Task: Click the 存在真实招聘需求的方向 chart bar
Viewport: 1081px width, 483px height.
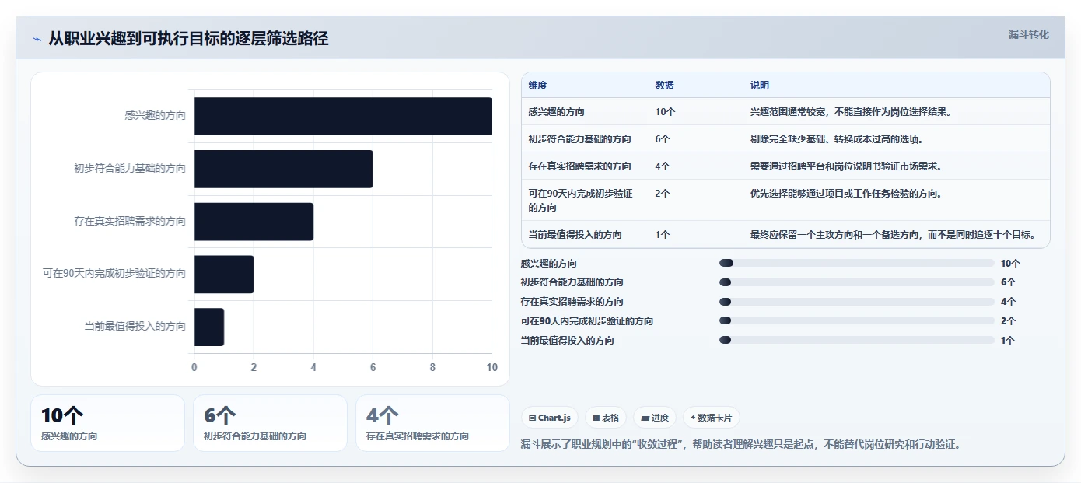Action: [x=254, y=222]
